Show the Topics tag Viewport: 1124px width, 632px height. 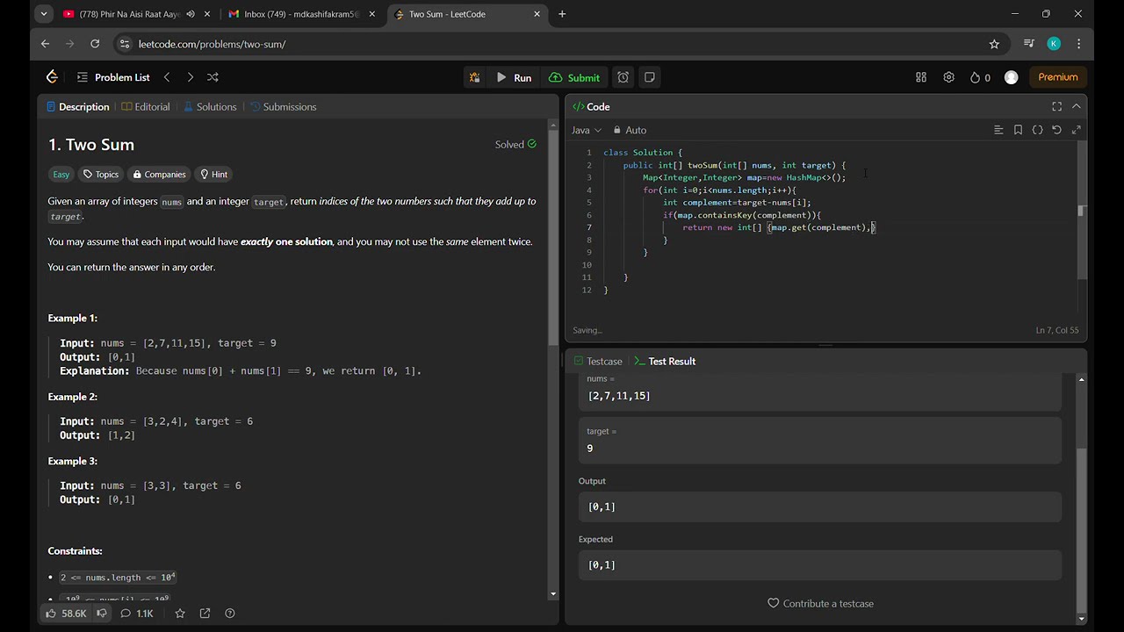(100, 175)
